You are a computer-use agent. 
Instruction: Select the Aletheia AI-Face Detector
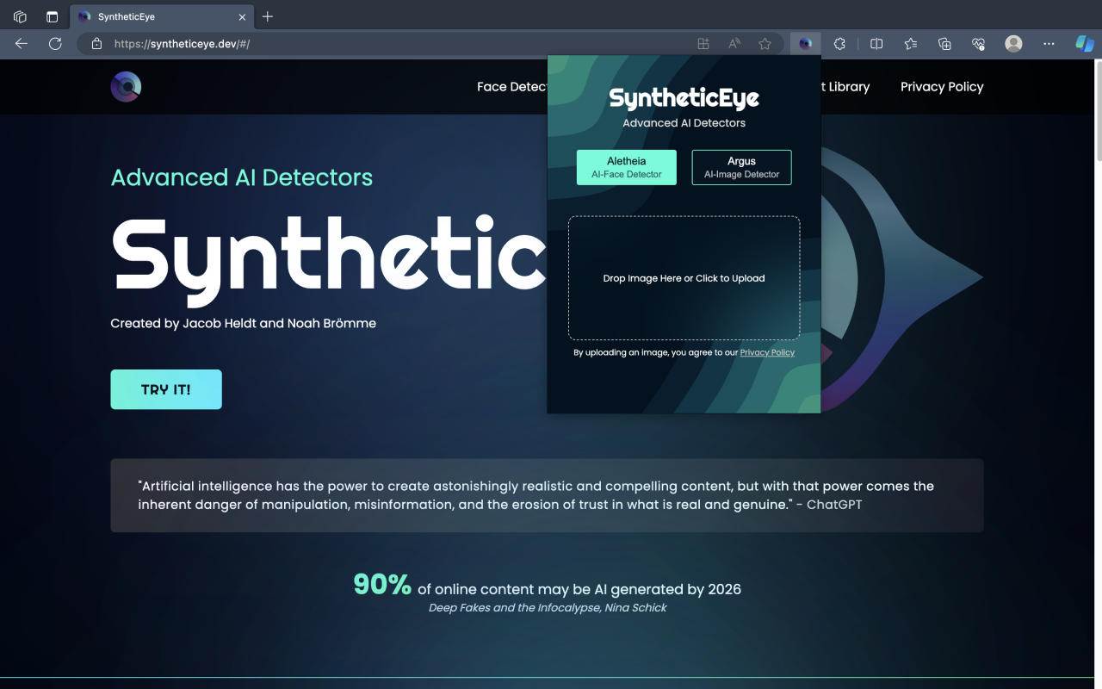coord(627,167)
